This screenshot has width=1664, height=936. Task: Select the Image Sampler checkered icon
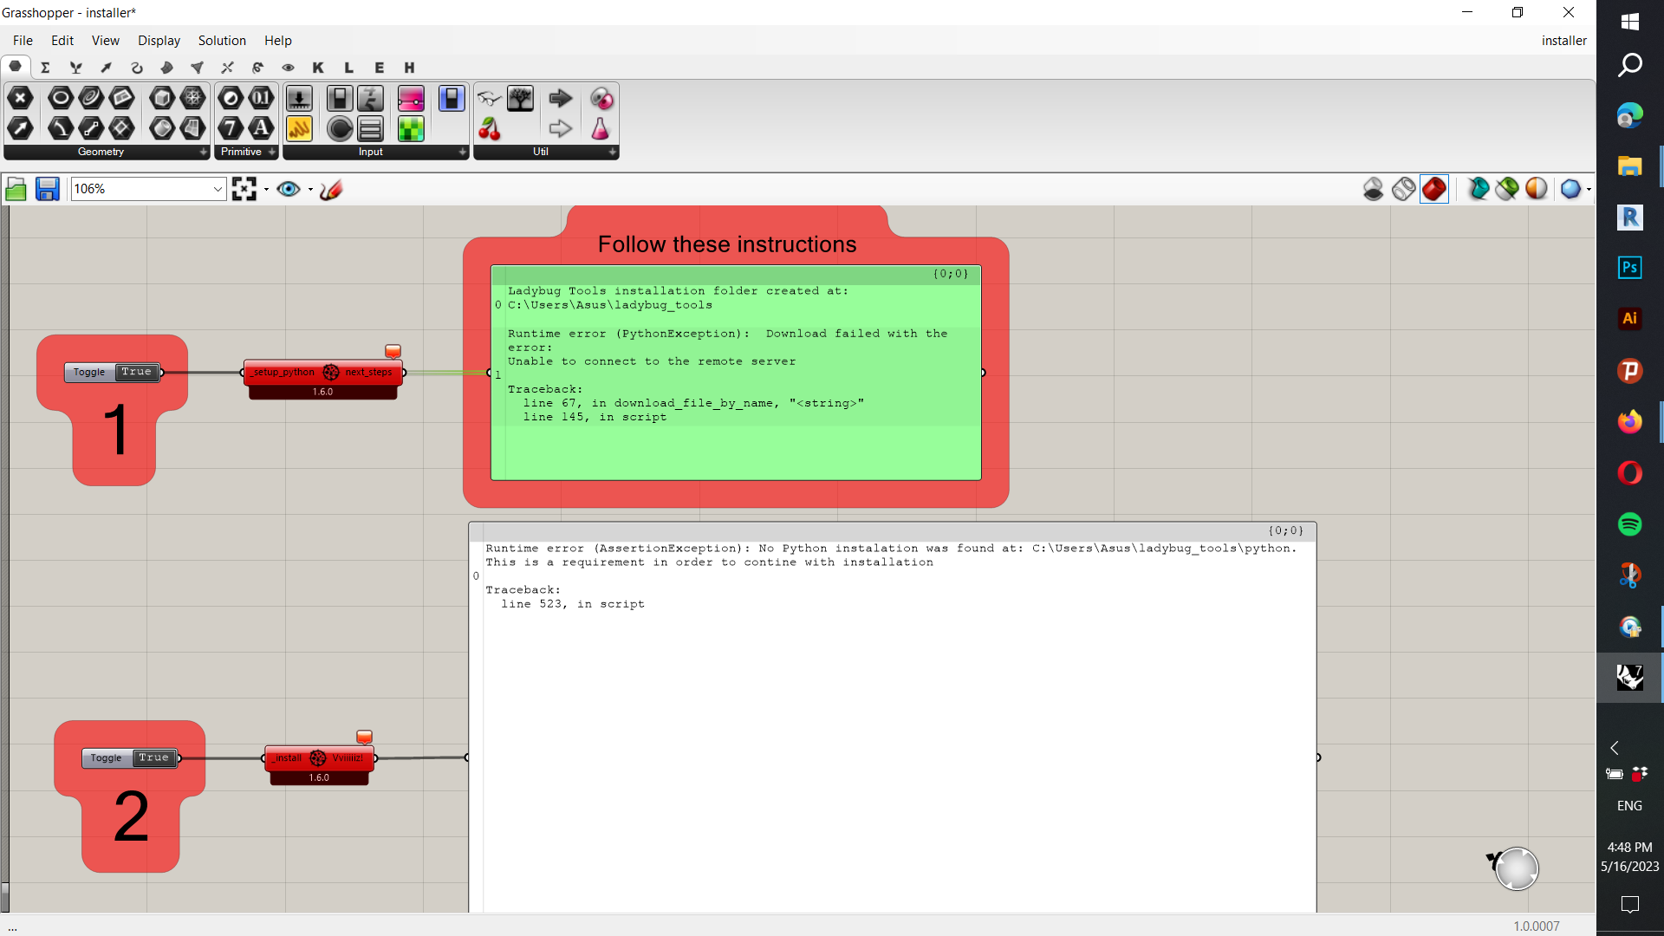pos(411,128)
